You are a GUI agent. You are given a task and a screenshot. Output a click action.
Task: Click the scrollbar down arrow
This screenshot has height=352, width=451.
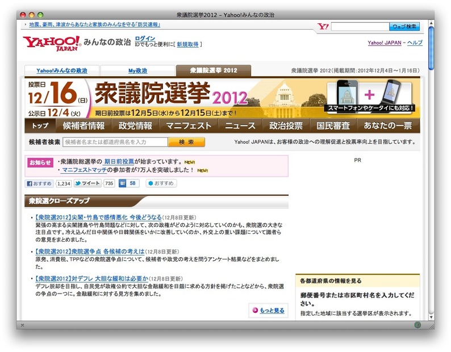[431, 317]
